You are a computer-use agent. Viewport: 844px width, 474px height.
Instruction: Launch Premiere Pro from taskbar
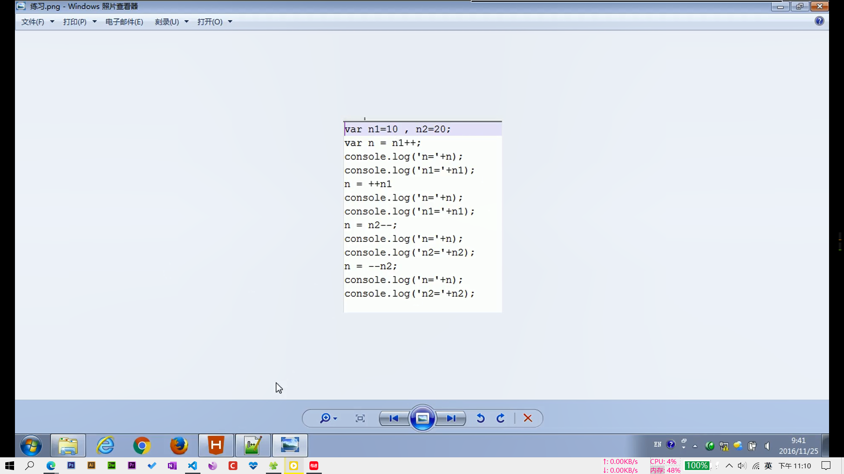132,466
